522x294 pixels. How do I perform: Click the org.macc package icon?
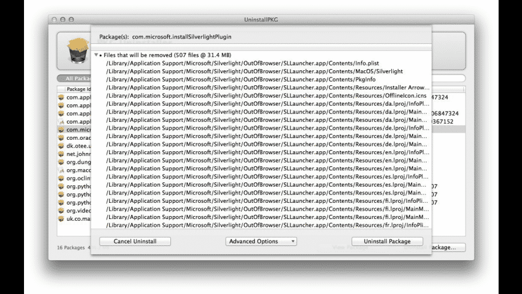[61, 170]
